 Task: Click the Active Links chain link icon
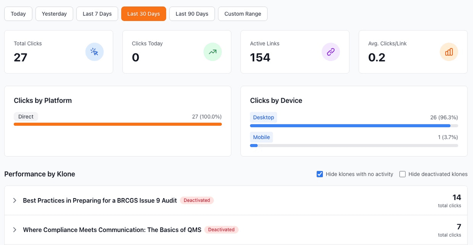(331, 52)
